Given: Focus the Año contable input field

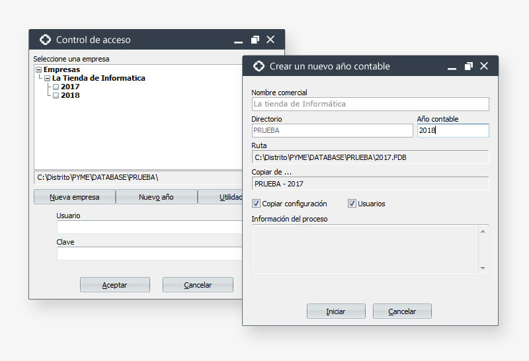Looking at the screenshot, I should pyautogui.click(x=452, y=131).
